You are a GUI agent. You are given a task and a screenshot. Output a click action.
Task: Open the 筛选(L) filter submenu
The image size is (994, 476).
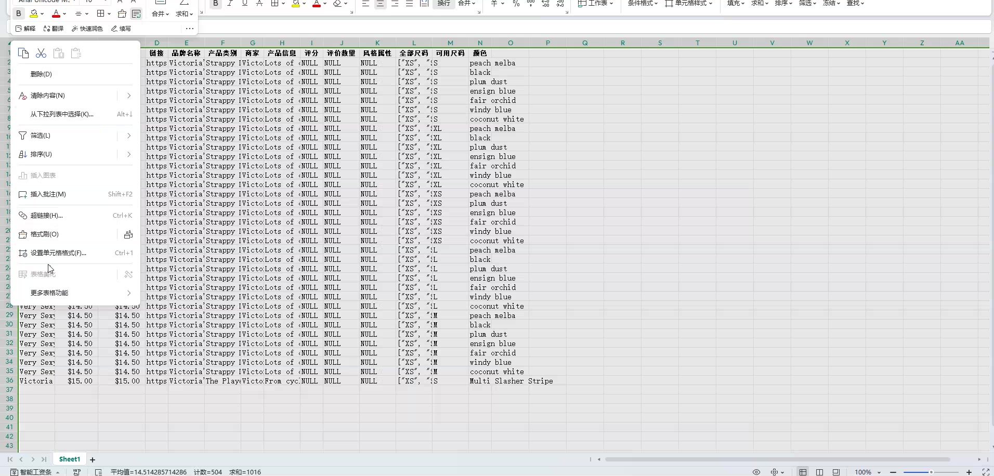point(75,136)
